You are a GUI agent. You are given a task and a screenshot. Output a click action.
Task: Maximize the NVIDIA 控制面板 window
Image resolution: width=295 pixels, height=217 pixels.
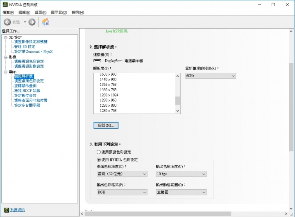tap(273, 4)
